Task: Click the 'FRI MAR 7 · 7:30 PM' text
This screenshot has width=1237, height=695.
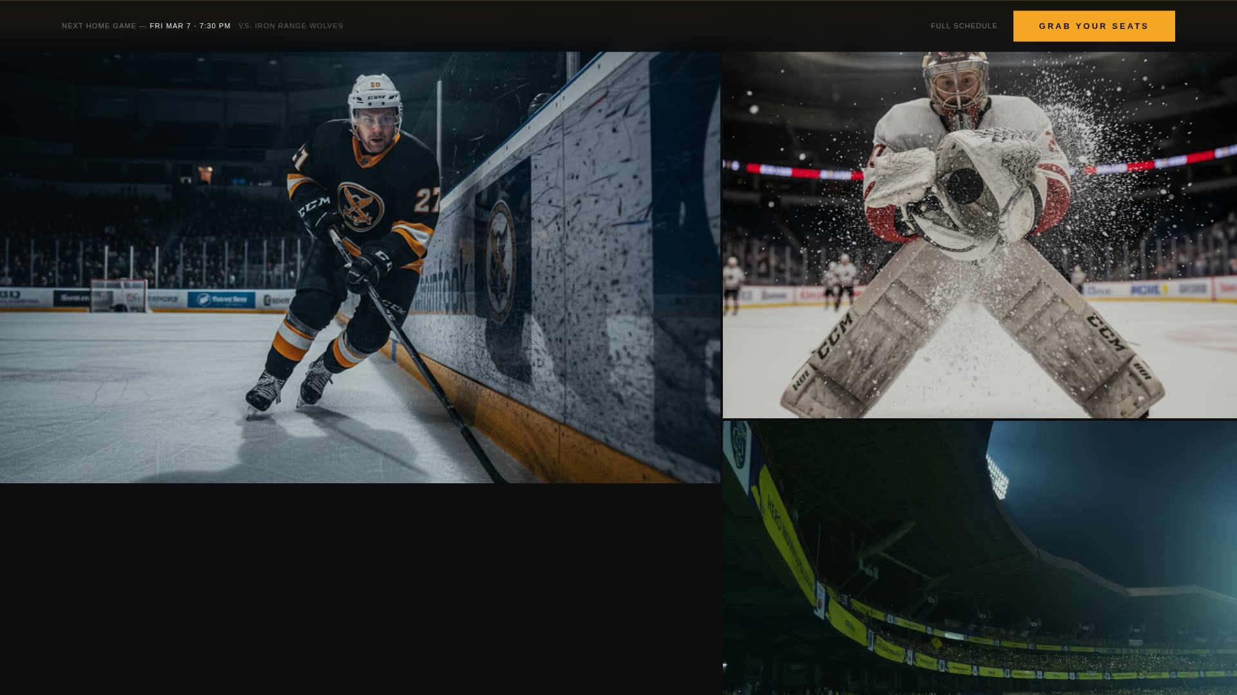Action: 190,26
